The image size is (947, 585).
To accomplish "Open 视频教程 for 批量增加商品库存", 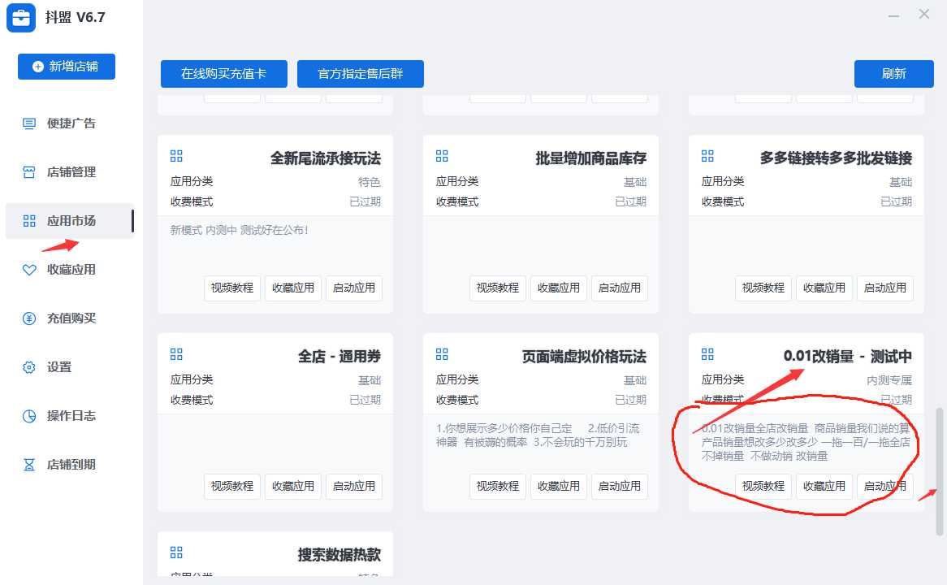I will click(x=497, y=288).
